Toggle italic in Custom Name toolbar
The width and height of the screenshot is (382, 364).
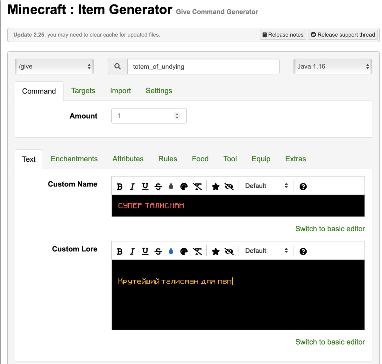pos(132,186)
